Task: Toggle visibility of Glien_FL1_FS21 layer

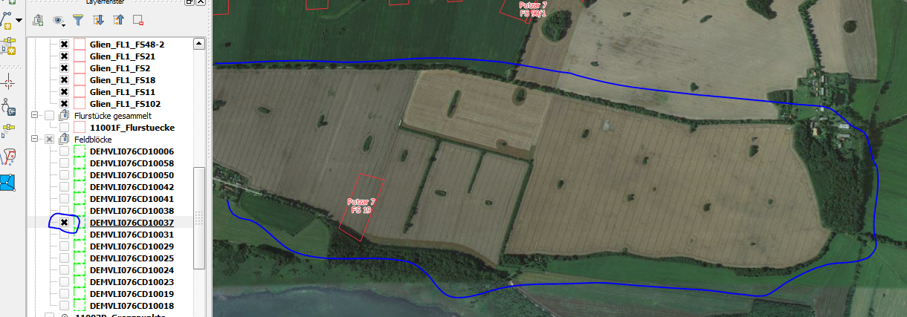Action: click(x=64, y=56)
